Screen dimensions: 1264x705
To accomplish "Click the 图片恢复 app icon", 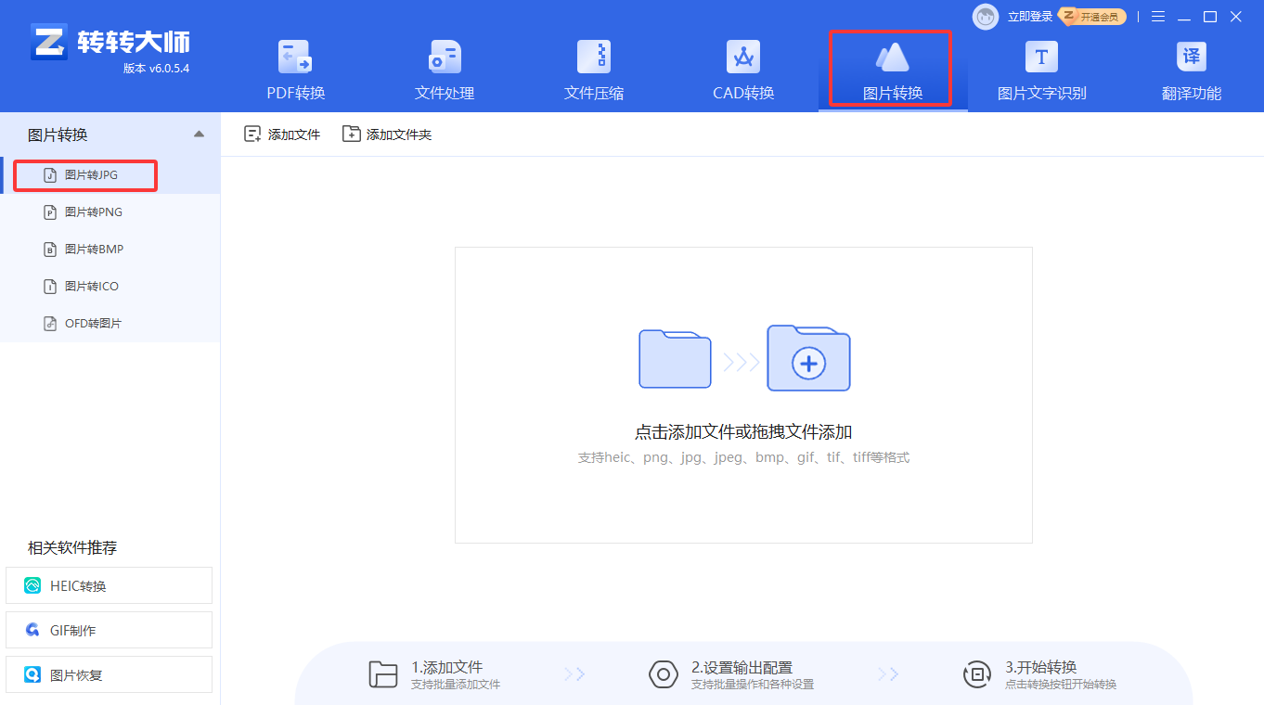I will (x=32, y=675).
